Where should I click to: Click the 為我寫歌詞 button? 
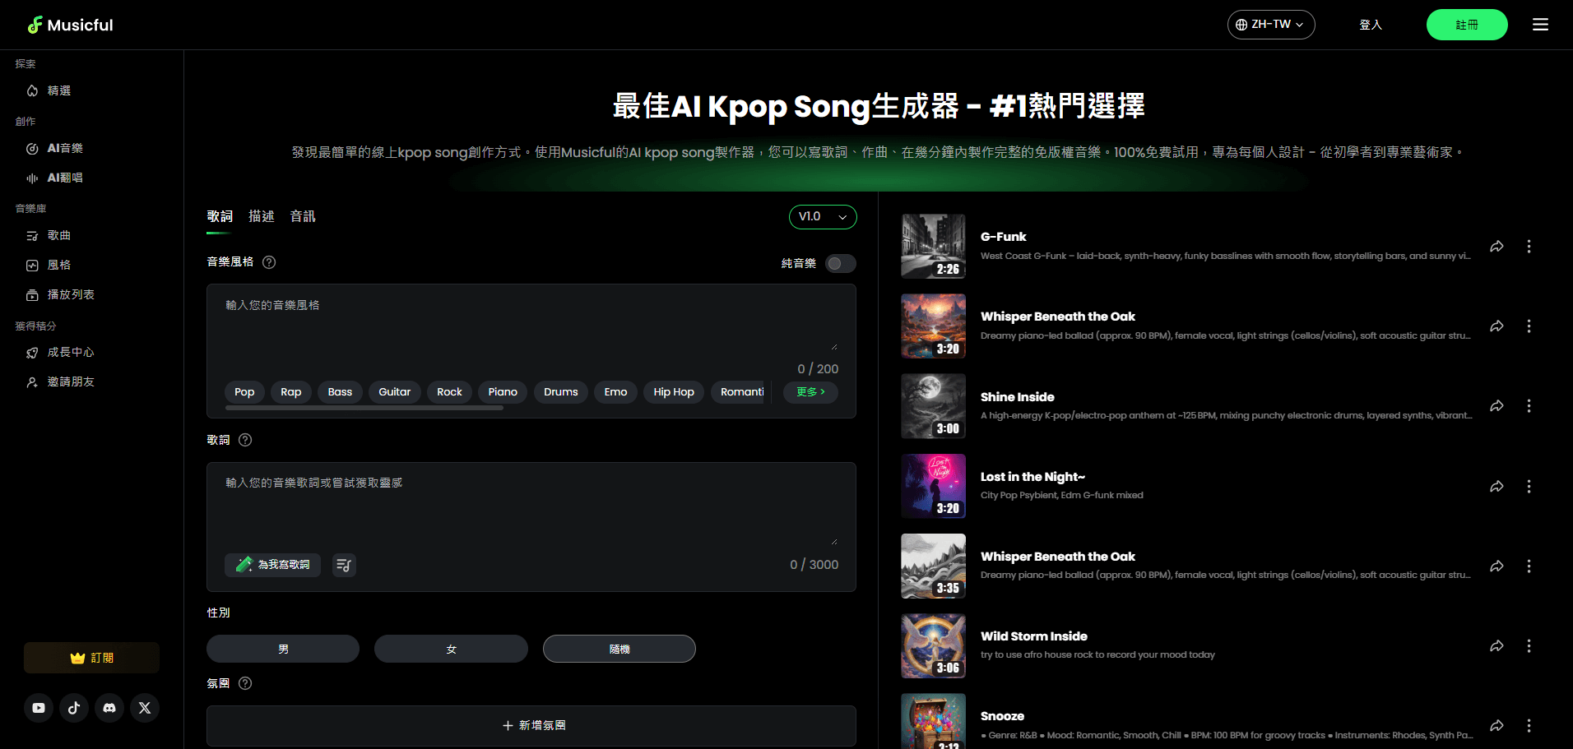click(272, 565)
